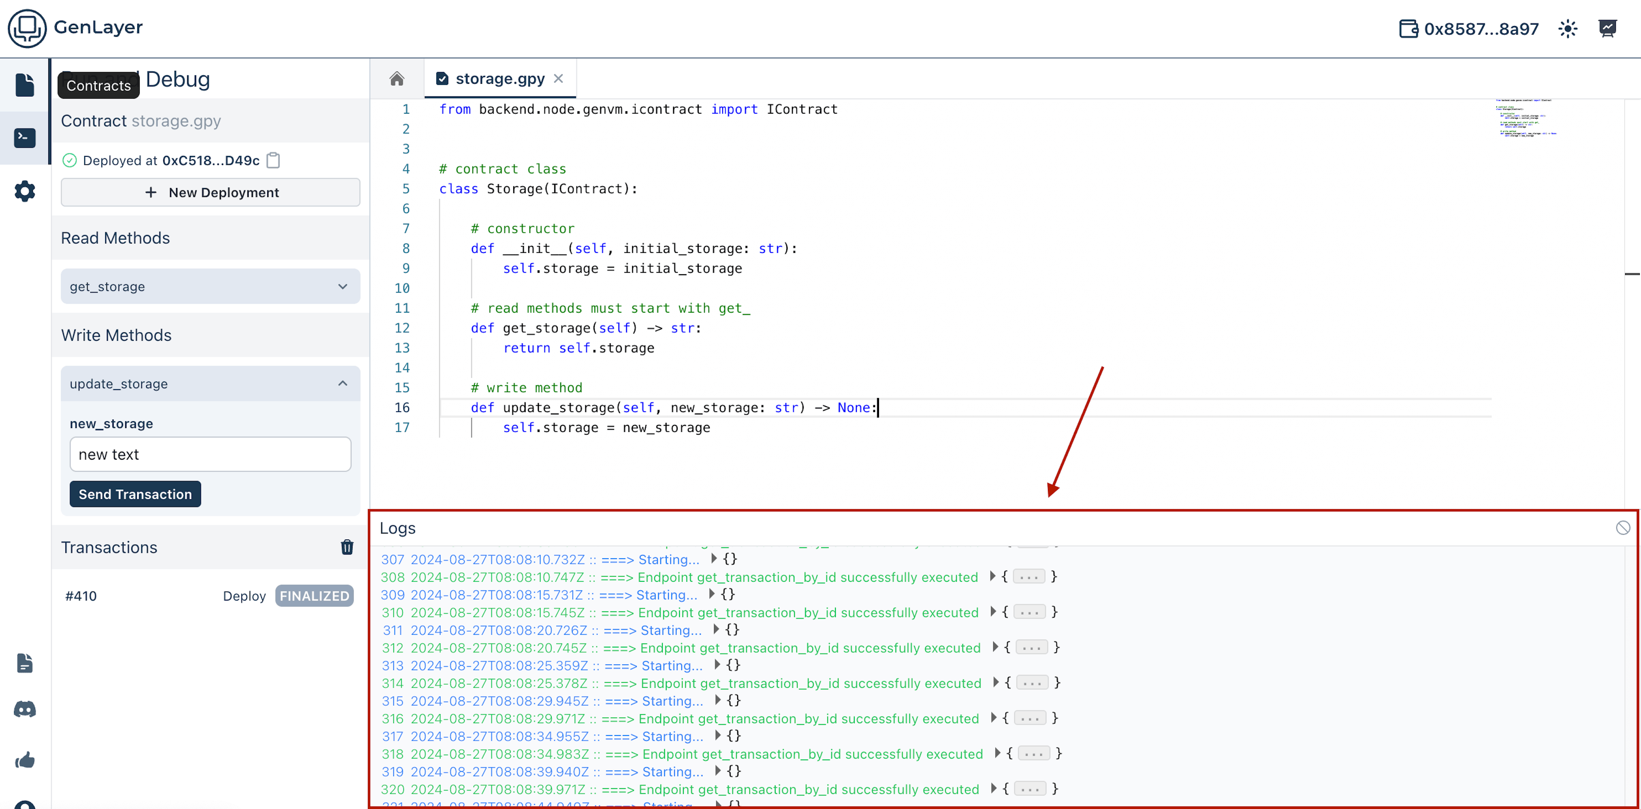Image resolution: width=1641 pixels, height=809 pixels.
Task: Click the Send Transaction button
Action: click(x=136, y=494)
